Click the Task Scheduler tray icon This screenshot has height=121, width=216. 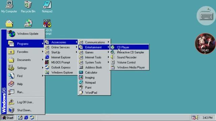193,118
